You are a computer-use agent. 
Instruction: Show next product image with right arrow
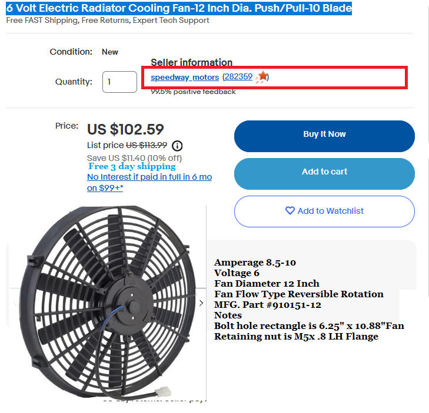pos(201,303)
